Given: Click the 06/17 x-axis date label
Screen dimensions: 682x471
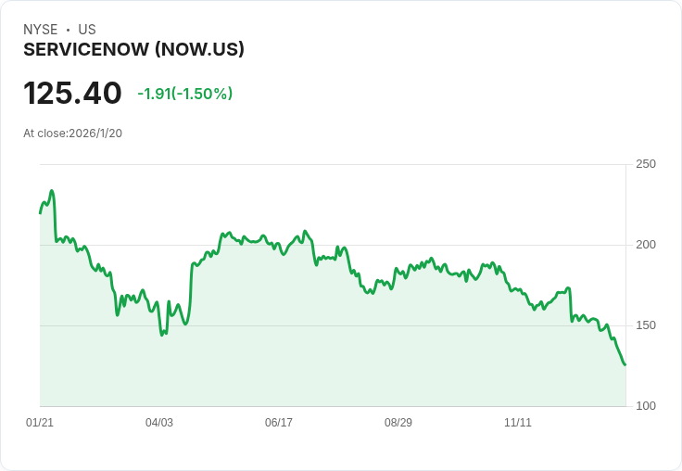Looking at the screenshot, I should click(279, 423).
